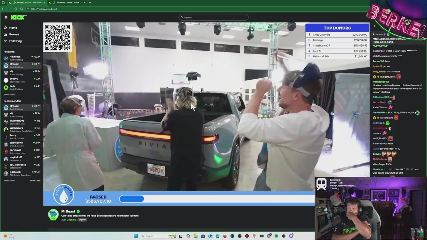This screenshot has width=427, height=240.
Task: Switch to the AdinRoss Stream tab
Action: 67,3
